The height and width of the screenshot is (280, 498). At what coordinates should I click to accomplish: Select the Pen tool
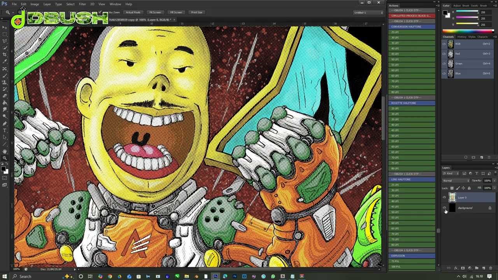pos(5,123)
